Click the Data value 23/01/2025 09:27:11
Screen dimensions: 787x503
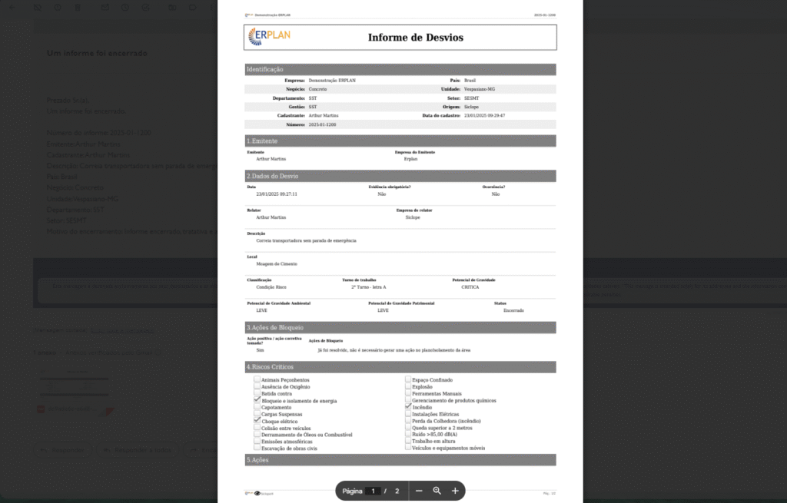tap(277, 194)
